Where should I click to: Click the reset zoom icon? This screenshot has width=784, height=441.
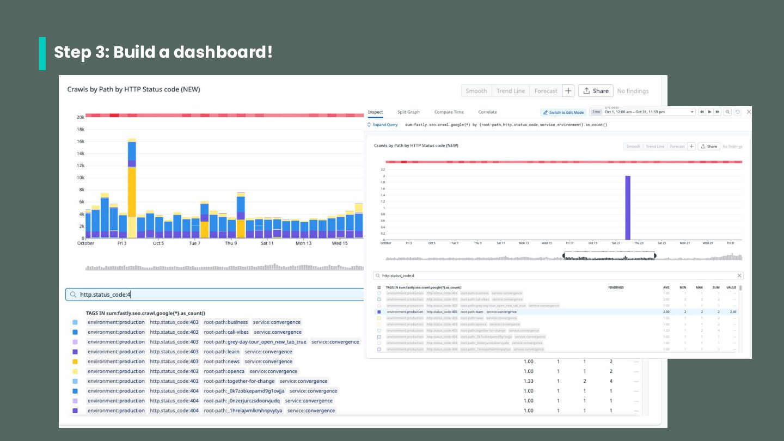(738, 112)
